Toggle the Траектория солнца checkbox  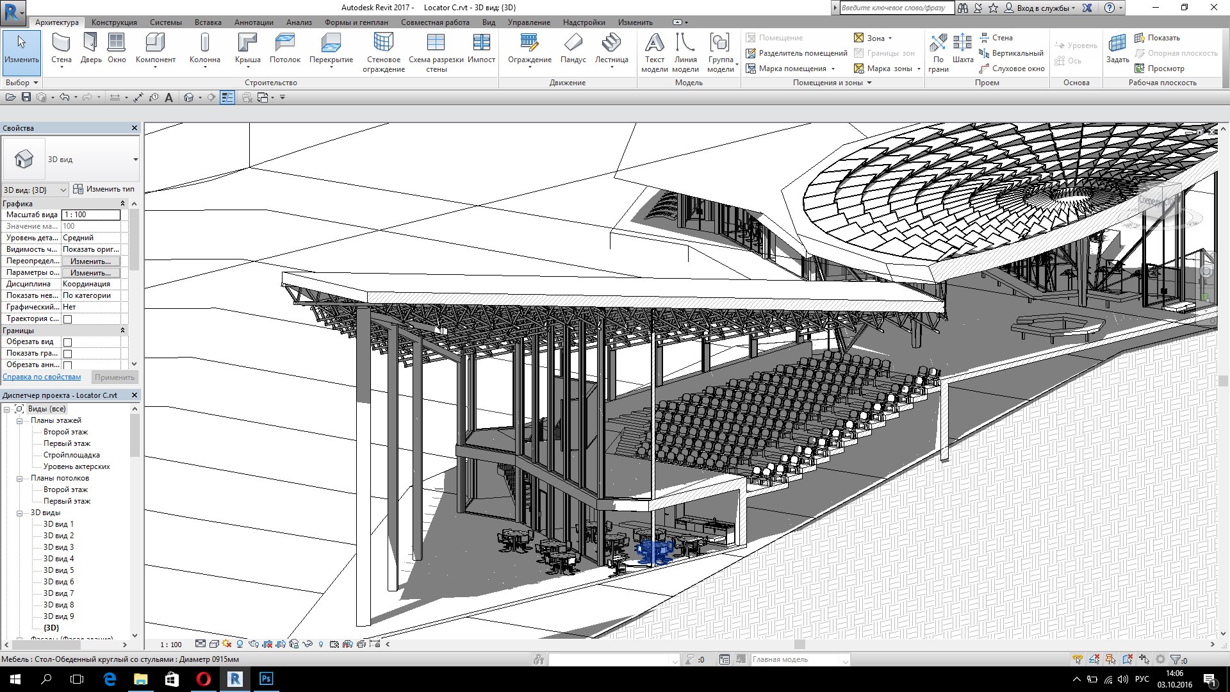tap(67, 319)
